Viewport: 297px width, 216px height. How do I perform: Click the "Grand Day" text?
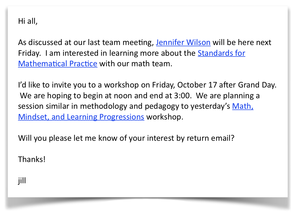pos(257,85)
